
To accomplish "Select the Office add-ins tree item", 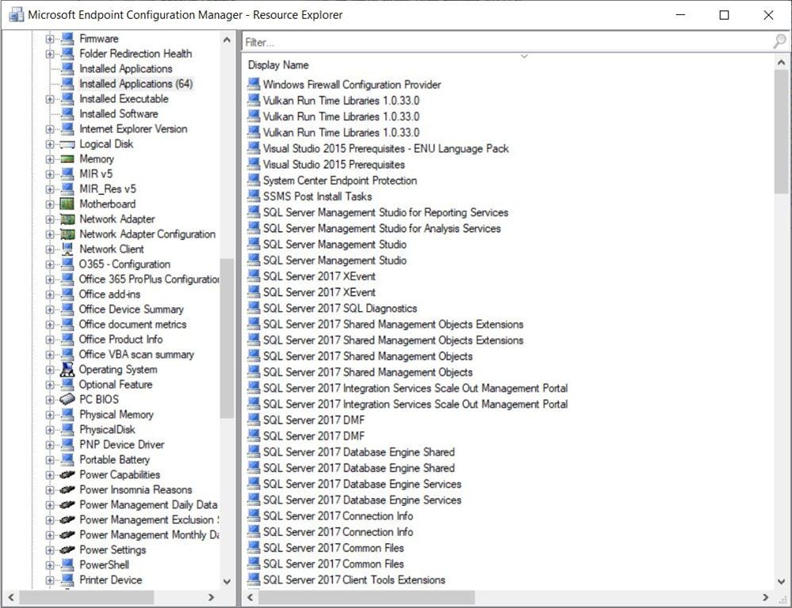I will (108, 294).
